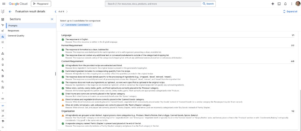301x131 pixels.
Task: Open the wrench tools icon in left rail
Action: pyautogui.click(x=3, y=70)
